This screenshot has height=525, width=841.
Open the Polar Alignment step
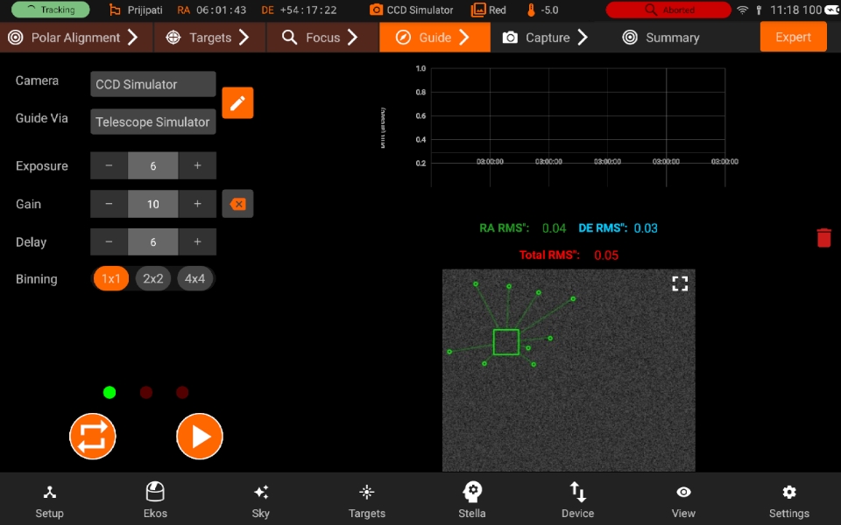pos(77,38)
